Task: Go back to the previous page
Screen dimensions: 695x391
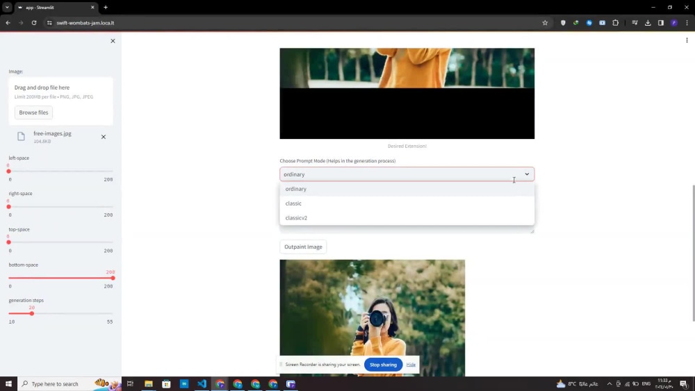Action: tap(8, 23)
